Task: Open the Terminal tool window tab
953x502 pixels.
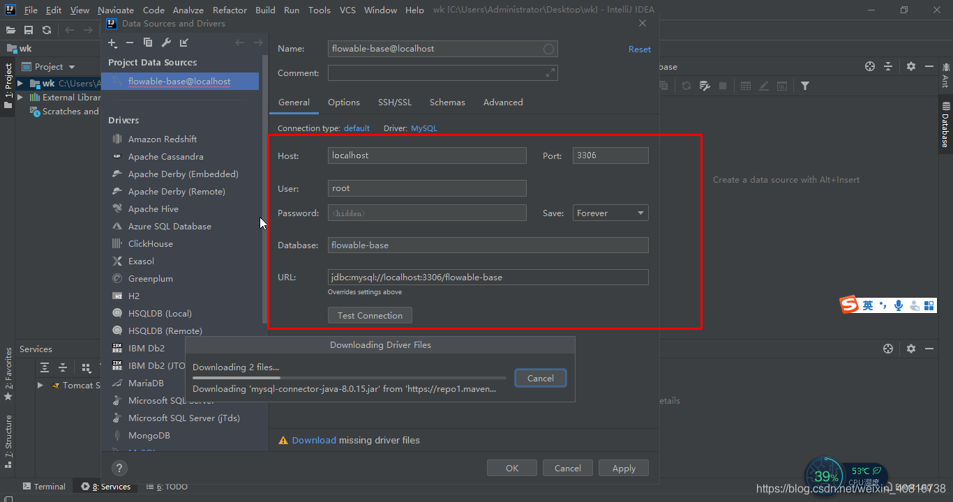Action: [44, 487]
